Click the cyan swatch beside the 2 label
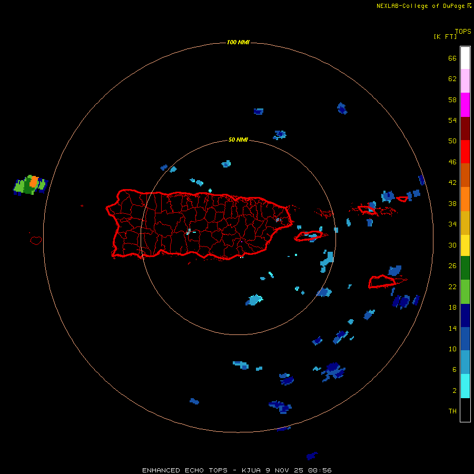 pyautogui.click(x=465, y=386)
